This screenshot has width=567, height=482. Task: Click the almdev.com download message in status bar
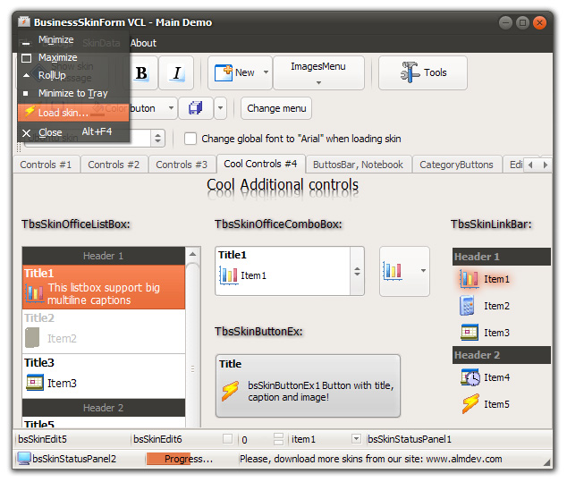370,459
